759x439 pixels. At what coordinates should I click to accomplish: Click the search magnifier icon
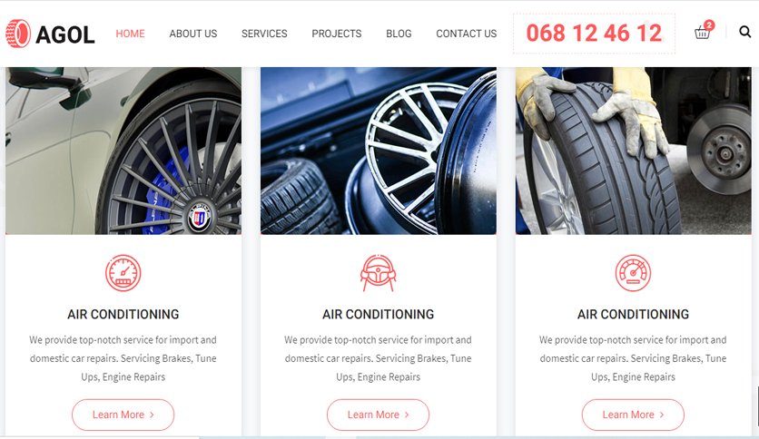click(745, 32)
